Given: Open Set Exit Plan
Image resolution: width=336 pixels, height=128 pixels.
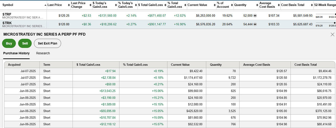Looking at the screenshot, I should pyautogui.click(x=48, y=43).
